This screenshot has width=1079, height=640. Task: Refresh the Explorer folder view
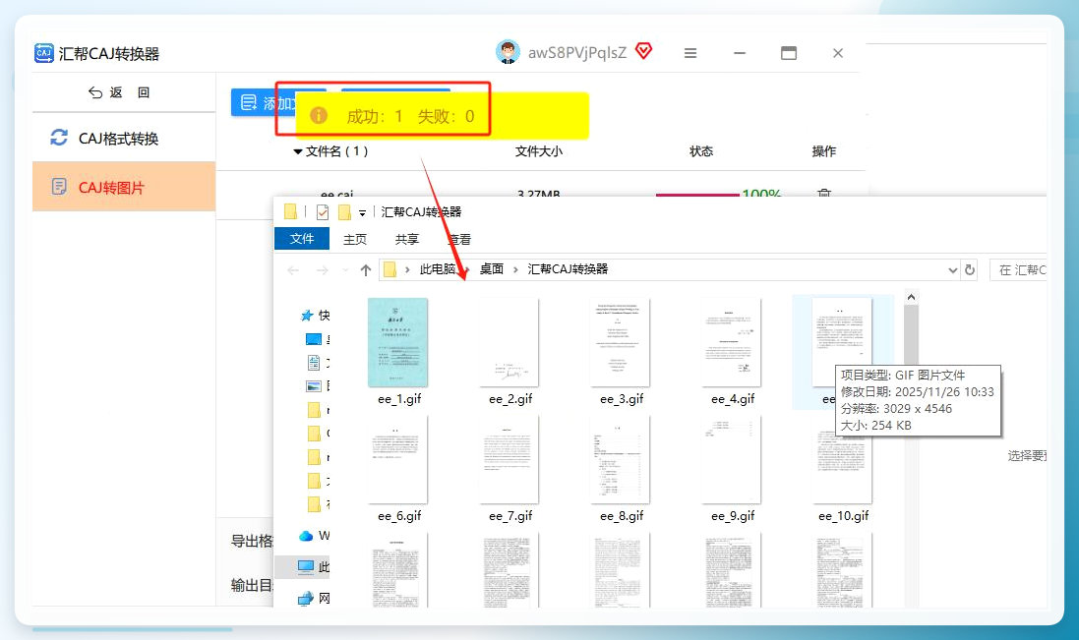click(x=970, y=270)
